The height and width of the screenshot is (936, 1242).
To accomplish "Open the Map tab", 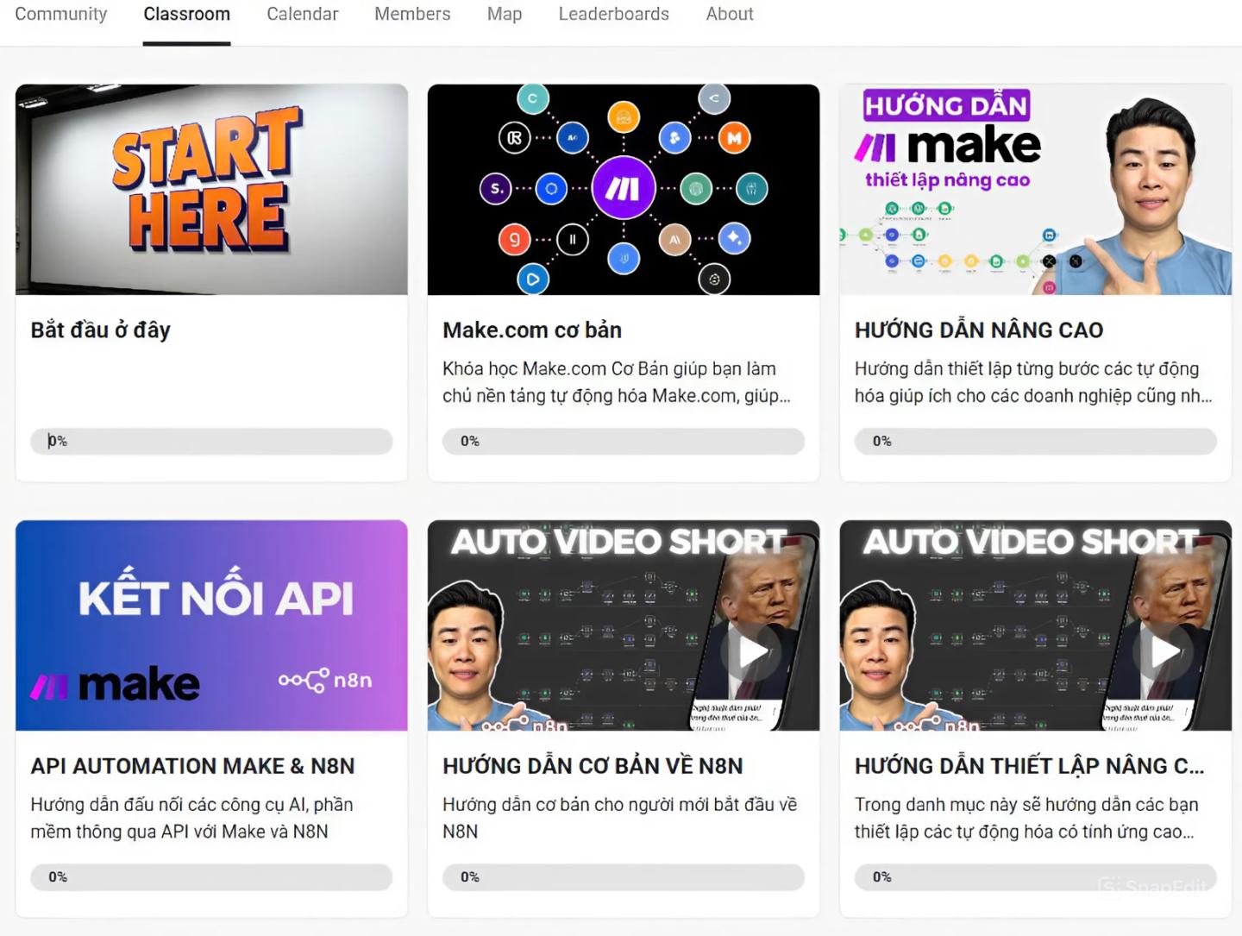I will pos(505,14).
